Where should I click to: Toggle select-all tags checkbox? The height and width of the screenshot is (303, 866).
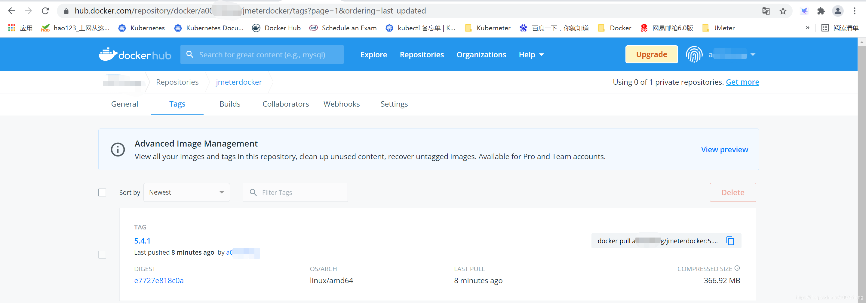pos(102,192)
